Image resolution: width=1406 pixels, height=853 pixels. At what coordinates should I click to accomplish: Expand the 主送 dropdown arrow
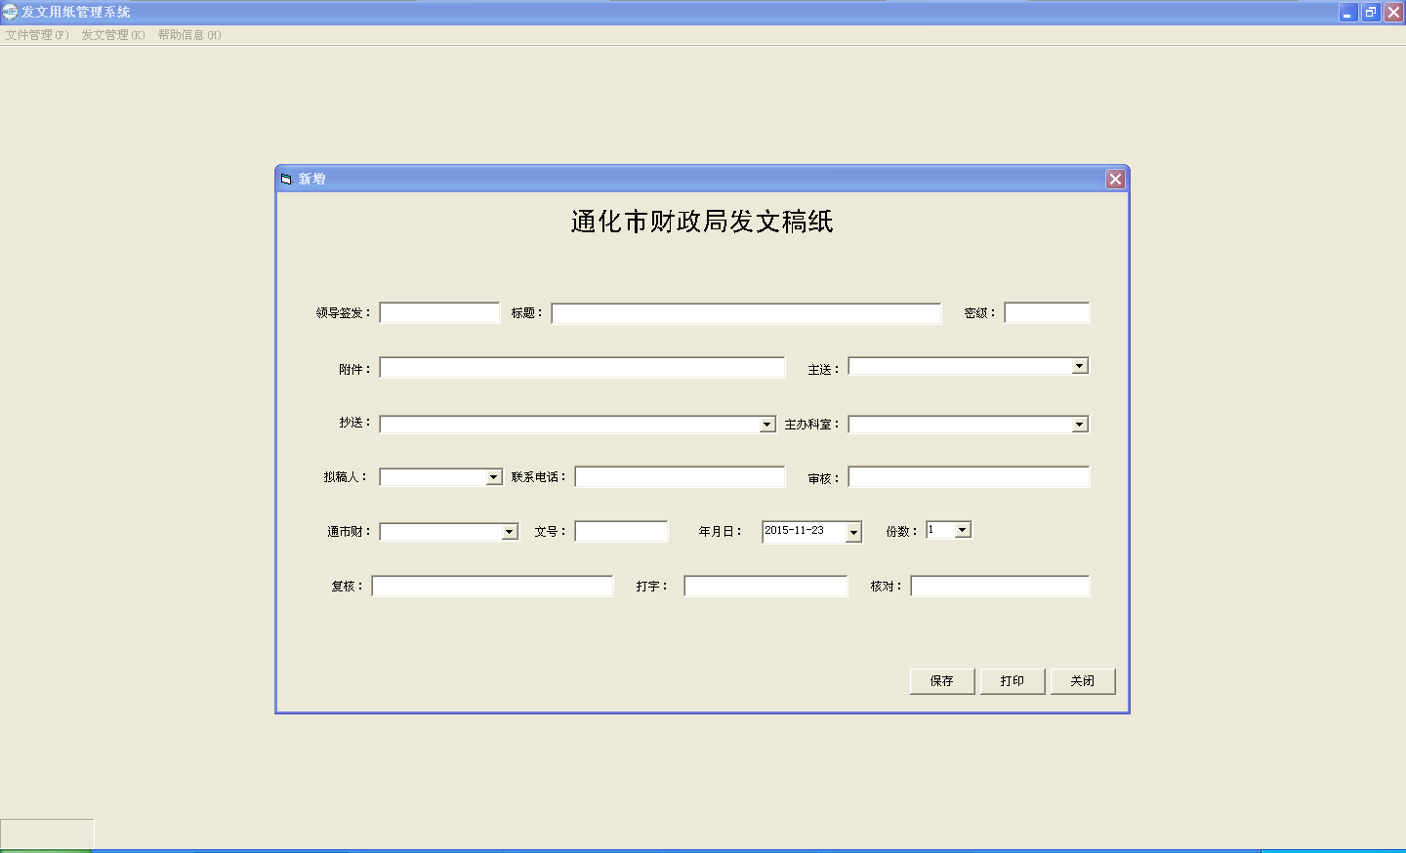coord(1080,366)
